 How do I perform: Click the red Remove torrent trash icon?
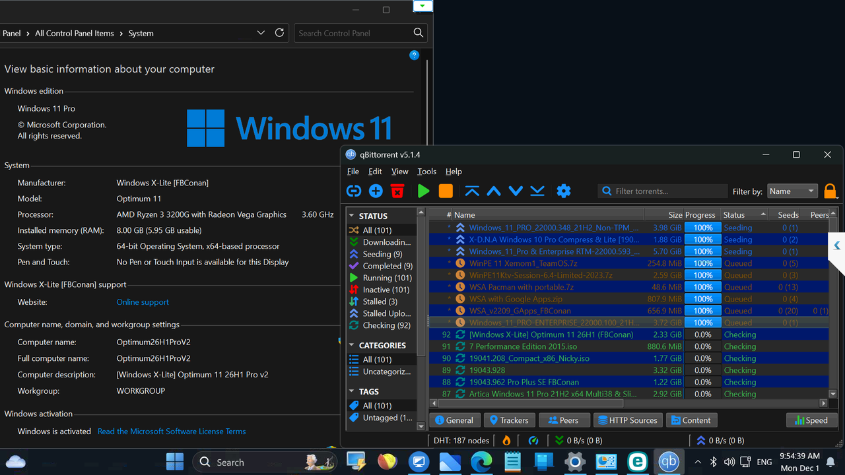[397, 191]
